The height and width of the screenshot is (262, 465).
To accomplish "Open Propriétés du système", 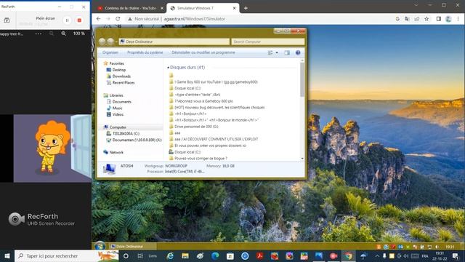I will coord(145,52).
